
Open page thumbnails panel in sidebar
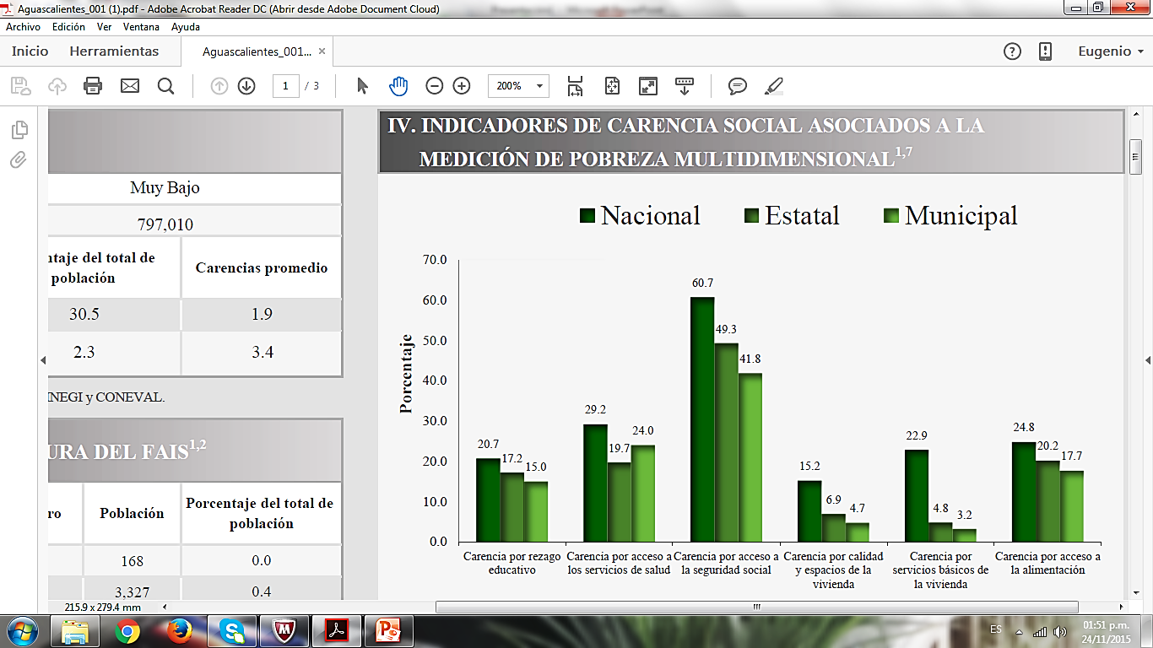click(x=19, y=130)
